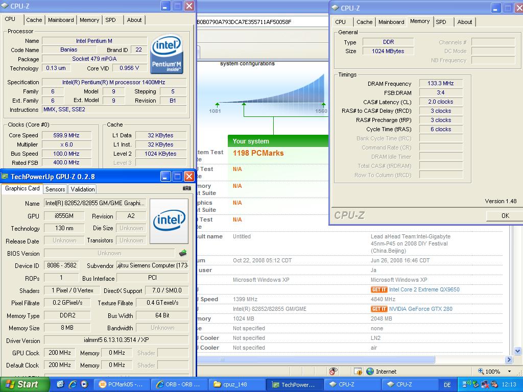This screenshot has width=523, height=392.
Task: Click Level 2 cache 1024 KBytes value
Action: 160,154
